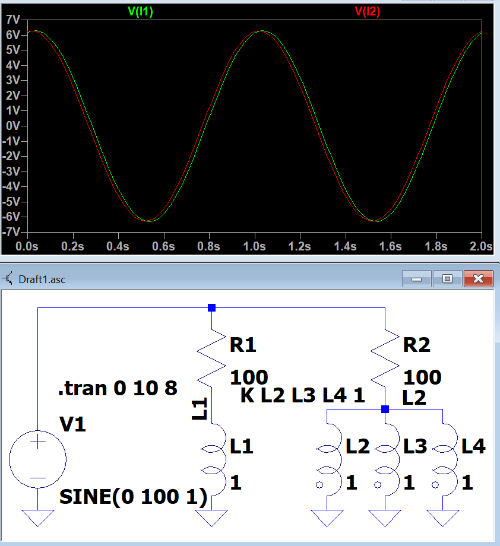Click the -7V label on vertical axis
Screen dimensions: 500x546
point(11,232)
